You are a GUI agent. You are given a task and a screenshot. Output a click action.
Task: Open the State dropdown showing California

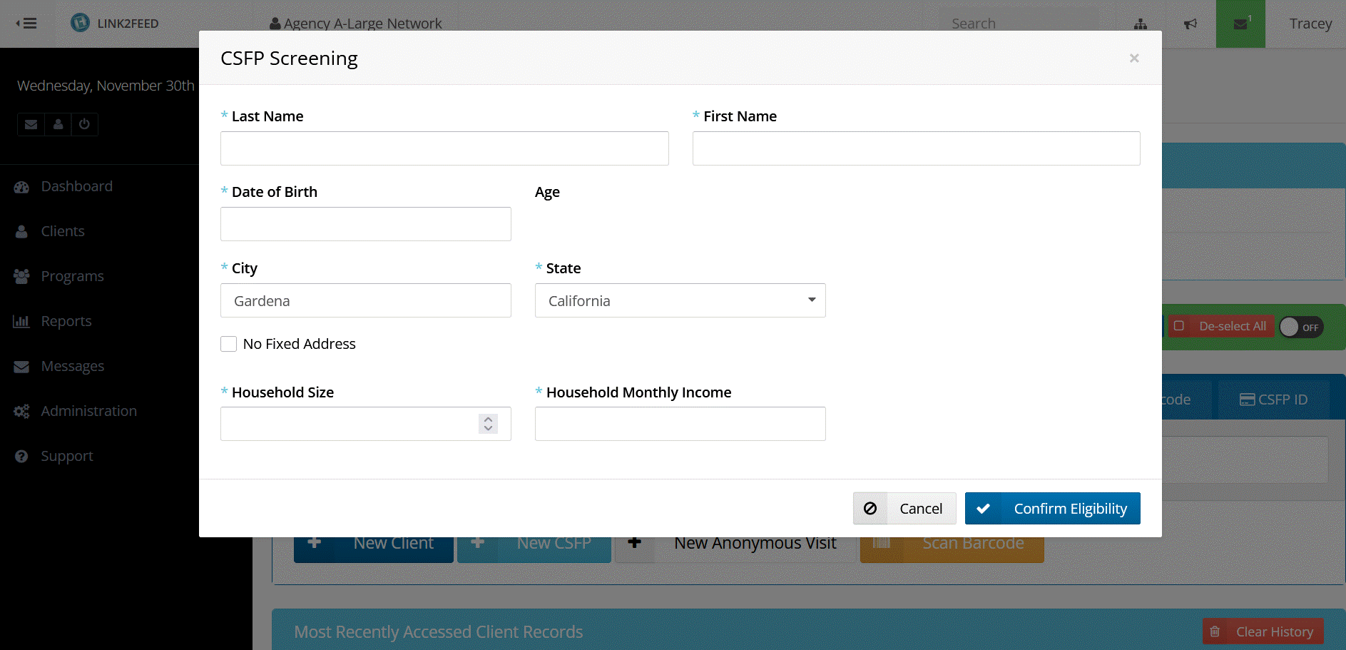point(680,300)
